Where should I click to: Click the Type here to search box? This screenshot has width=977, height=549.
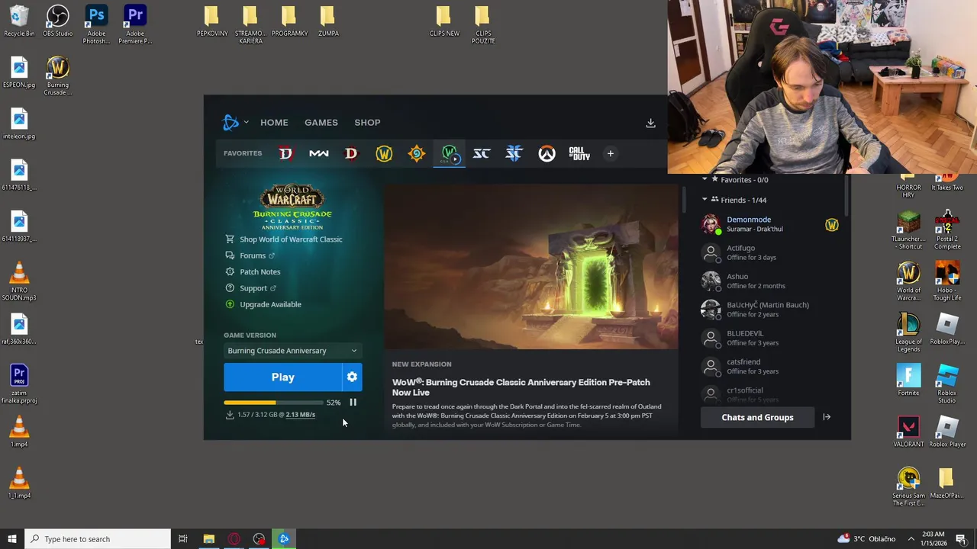[98, 539]
